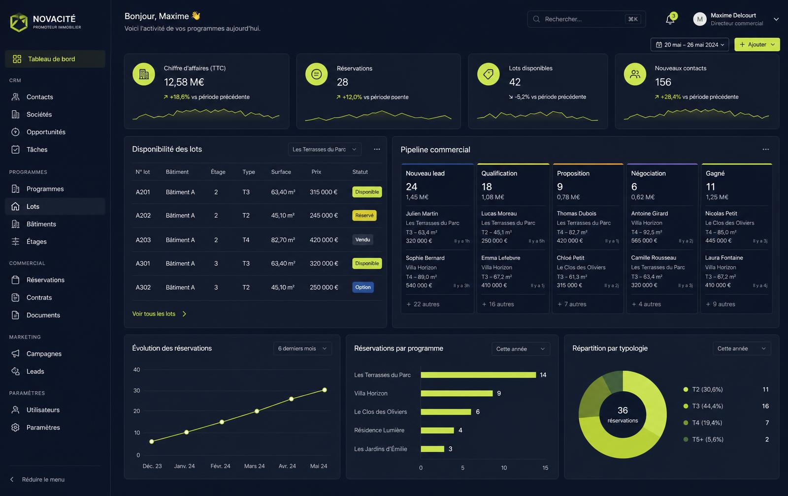Image resolution: width=788 pixels, height=496 pixels.
Task: Open the notifications bell
Action: (x=670, y=19)
